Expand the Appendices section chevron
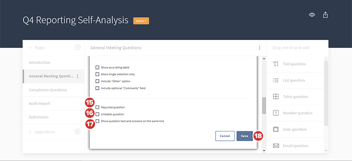 30,132
